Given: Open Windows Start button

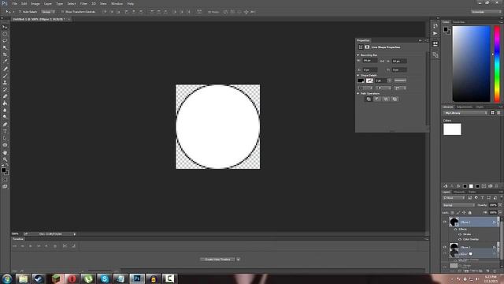Looking at the screenshot, I should click(7, 278).
